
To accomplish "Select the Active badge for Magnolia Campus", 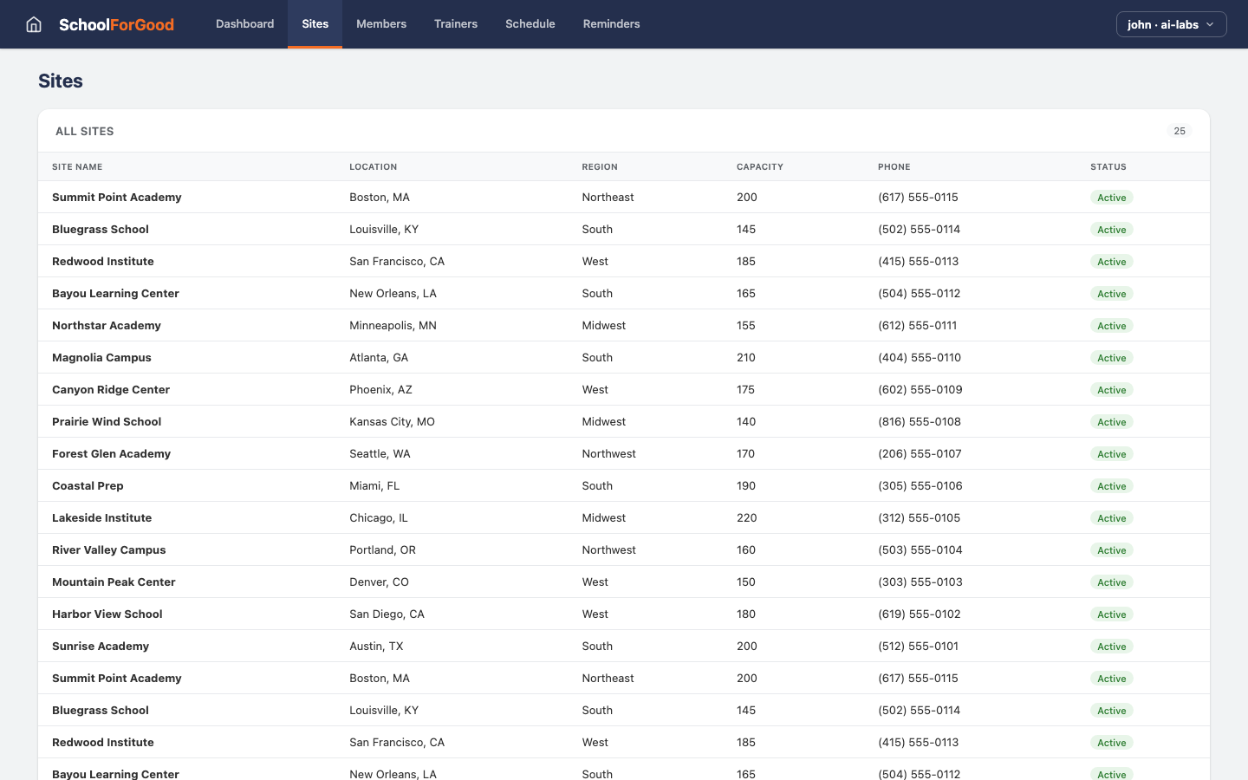I will [x=1111, y=357].
